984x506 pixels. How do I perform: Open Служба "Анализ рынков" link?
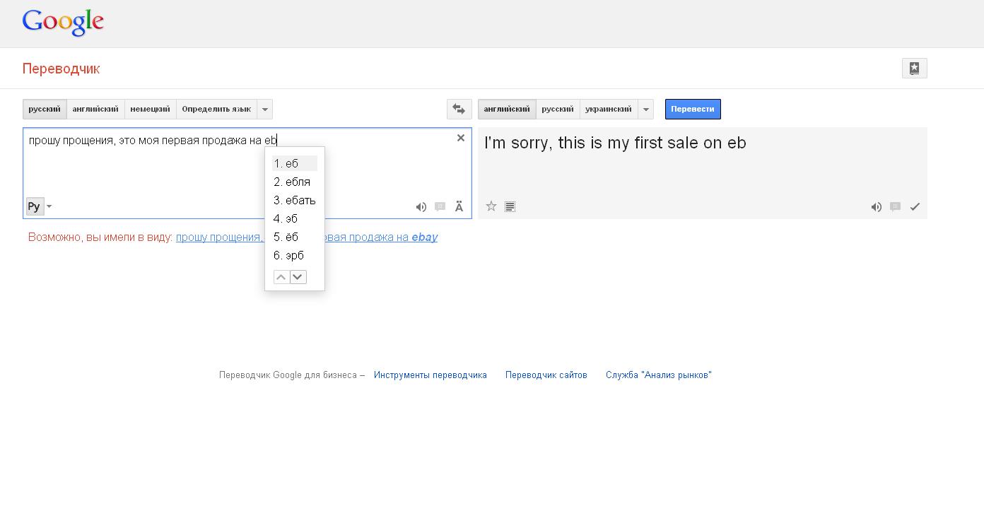pos(659,375)
